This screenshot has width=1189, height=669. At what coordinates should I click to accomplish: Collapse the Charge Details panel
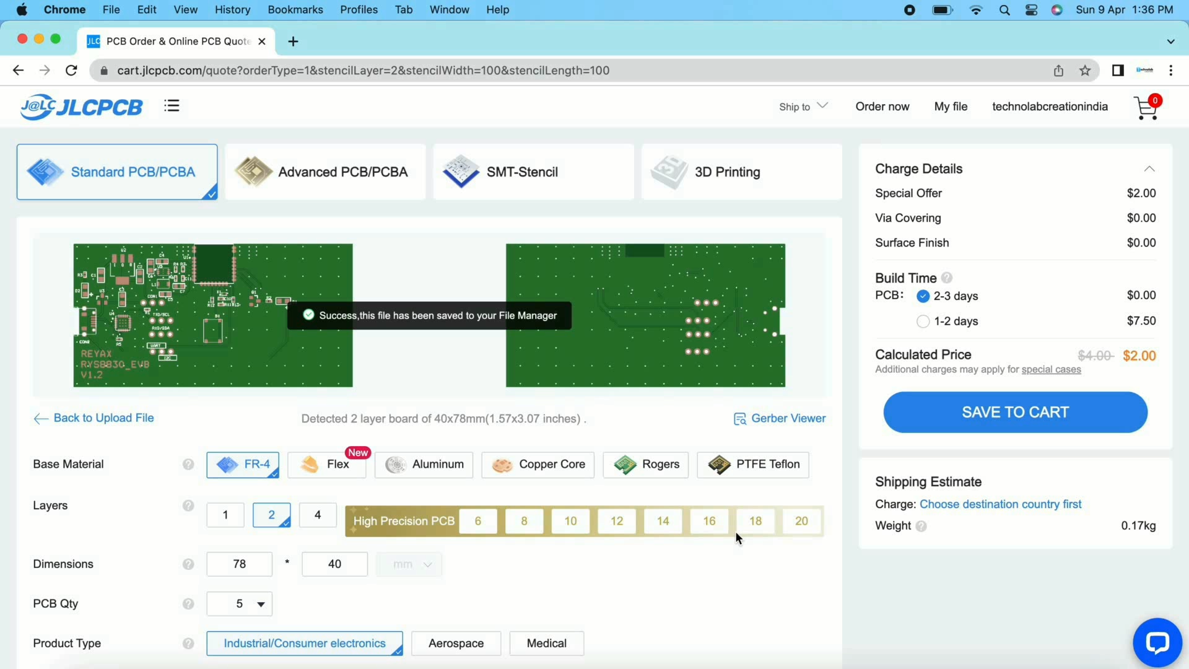click(x=1149, y=169)
